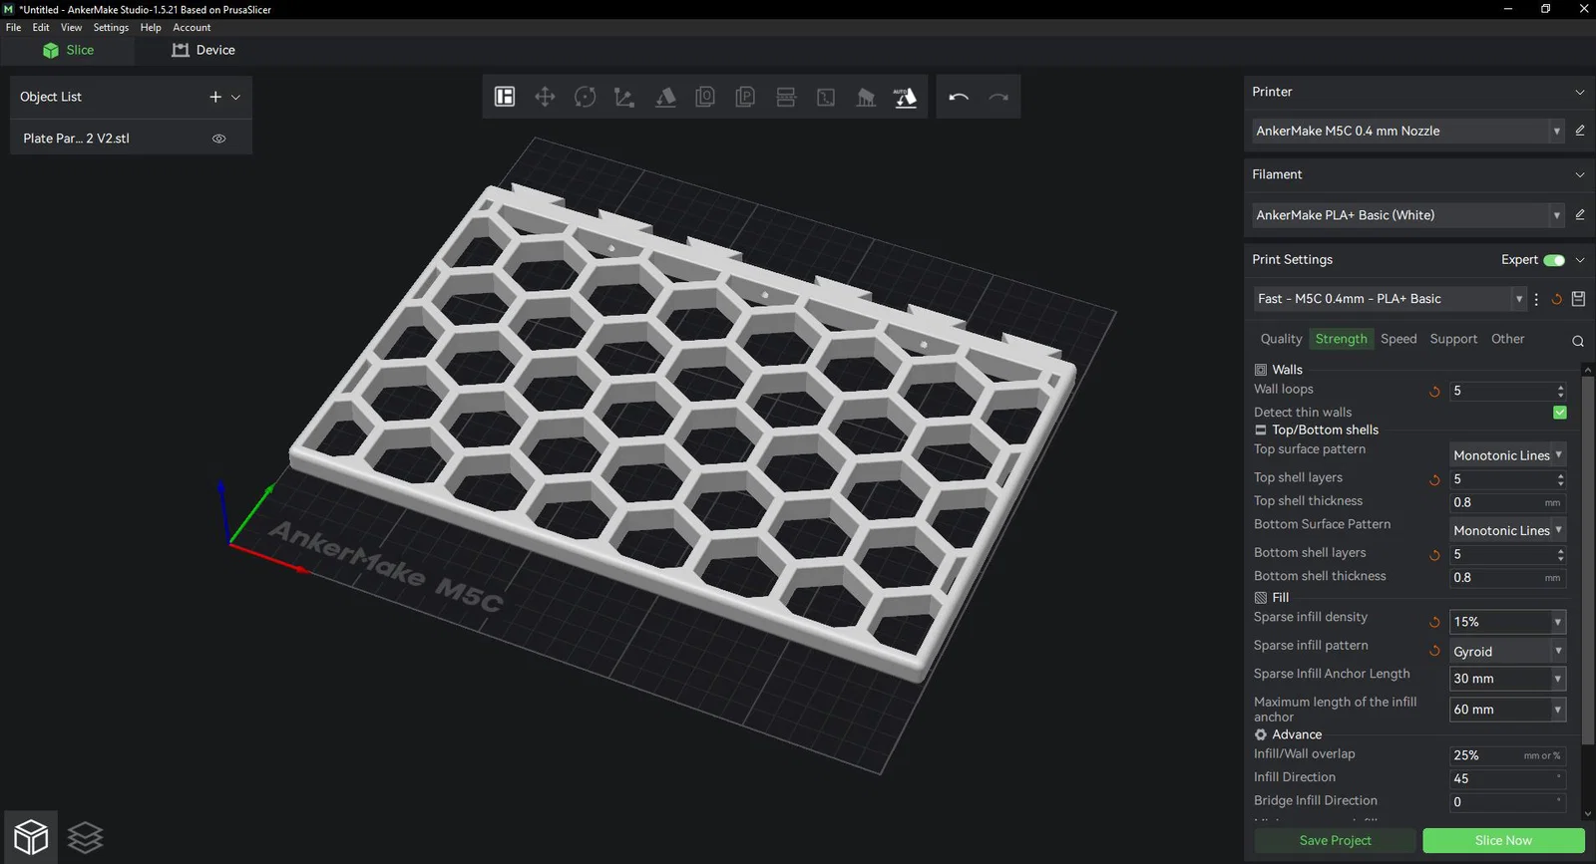
Task: Reset Sparse infill pattern to default
Action: coord(1434,651)
